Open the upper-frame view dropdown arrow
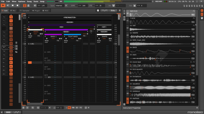Image resolution: width=204 pixels, height=114 pixels. point(120,10)
